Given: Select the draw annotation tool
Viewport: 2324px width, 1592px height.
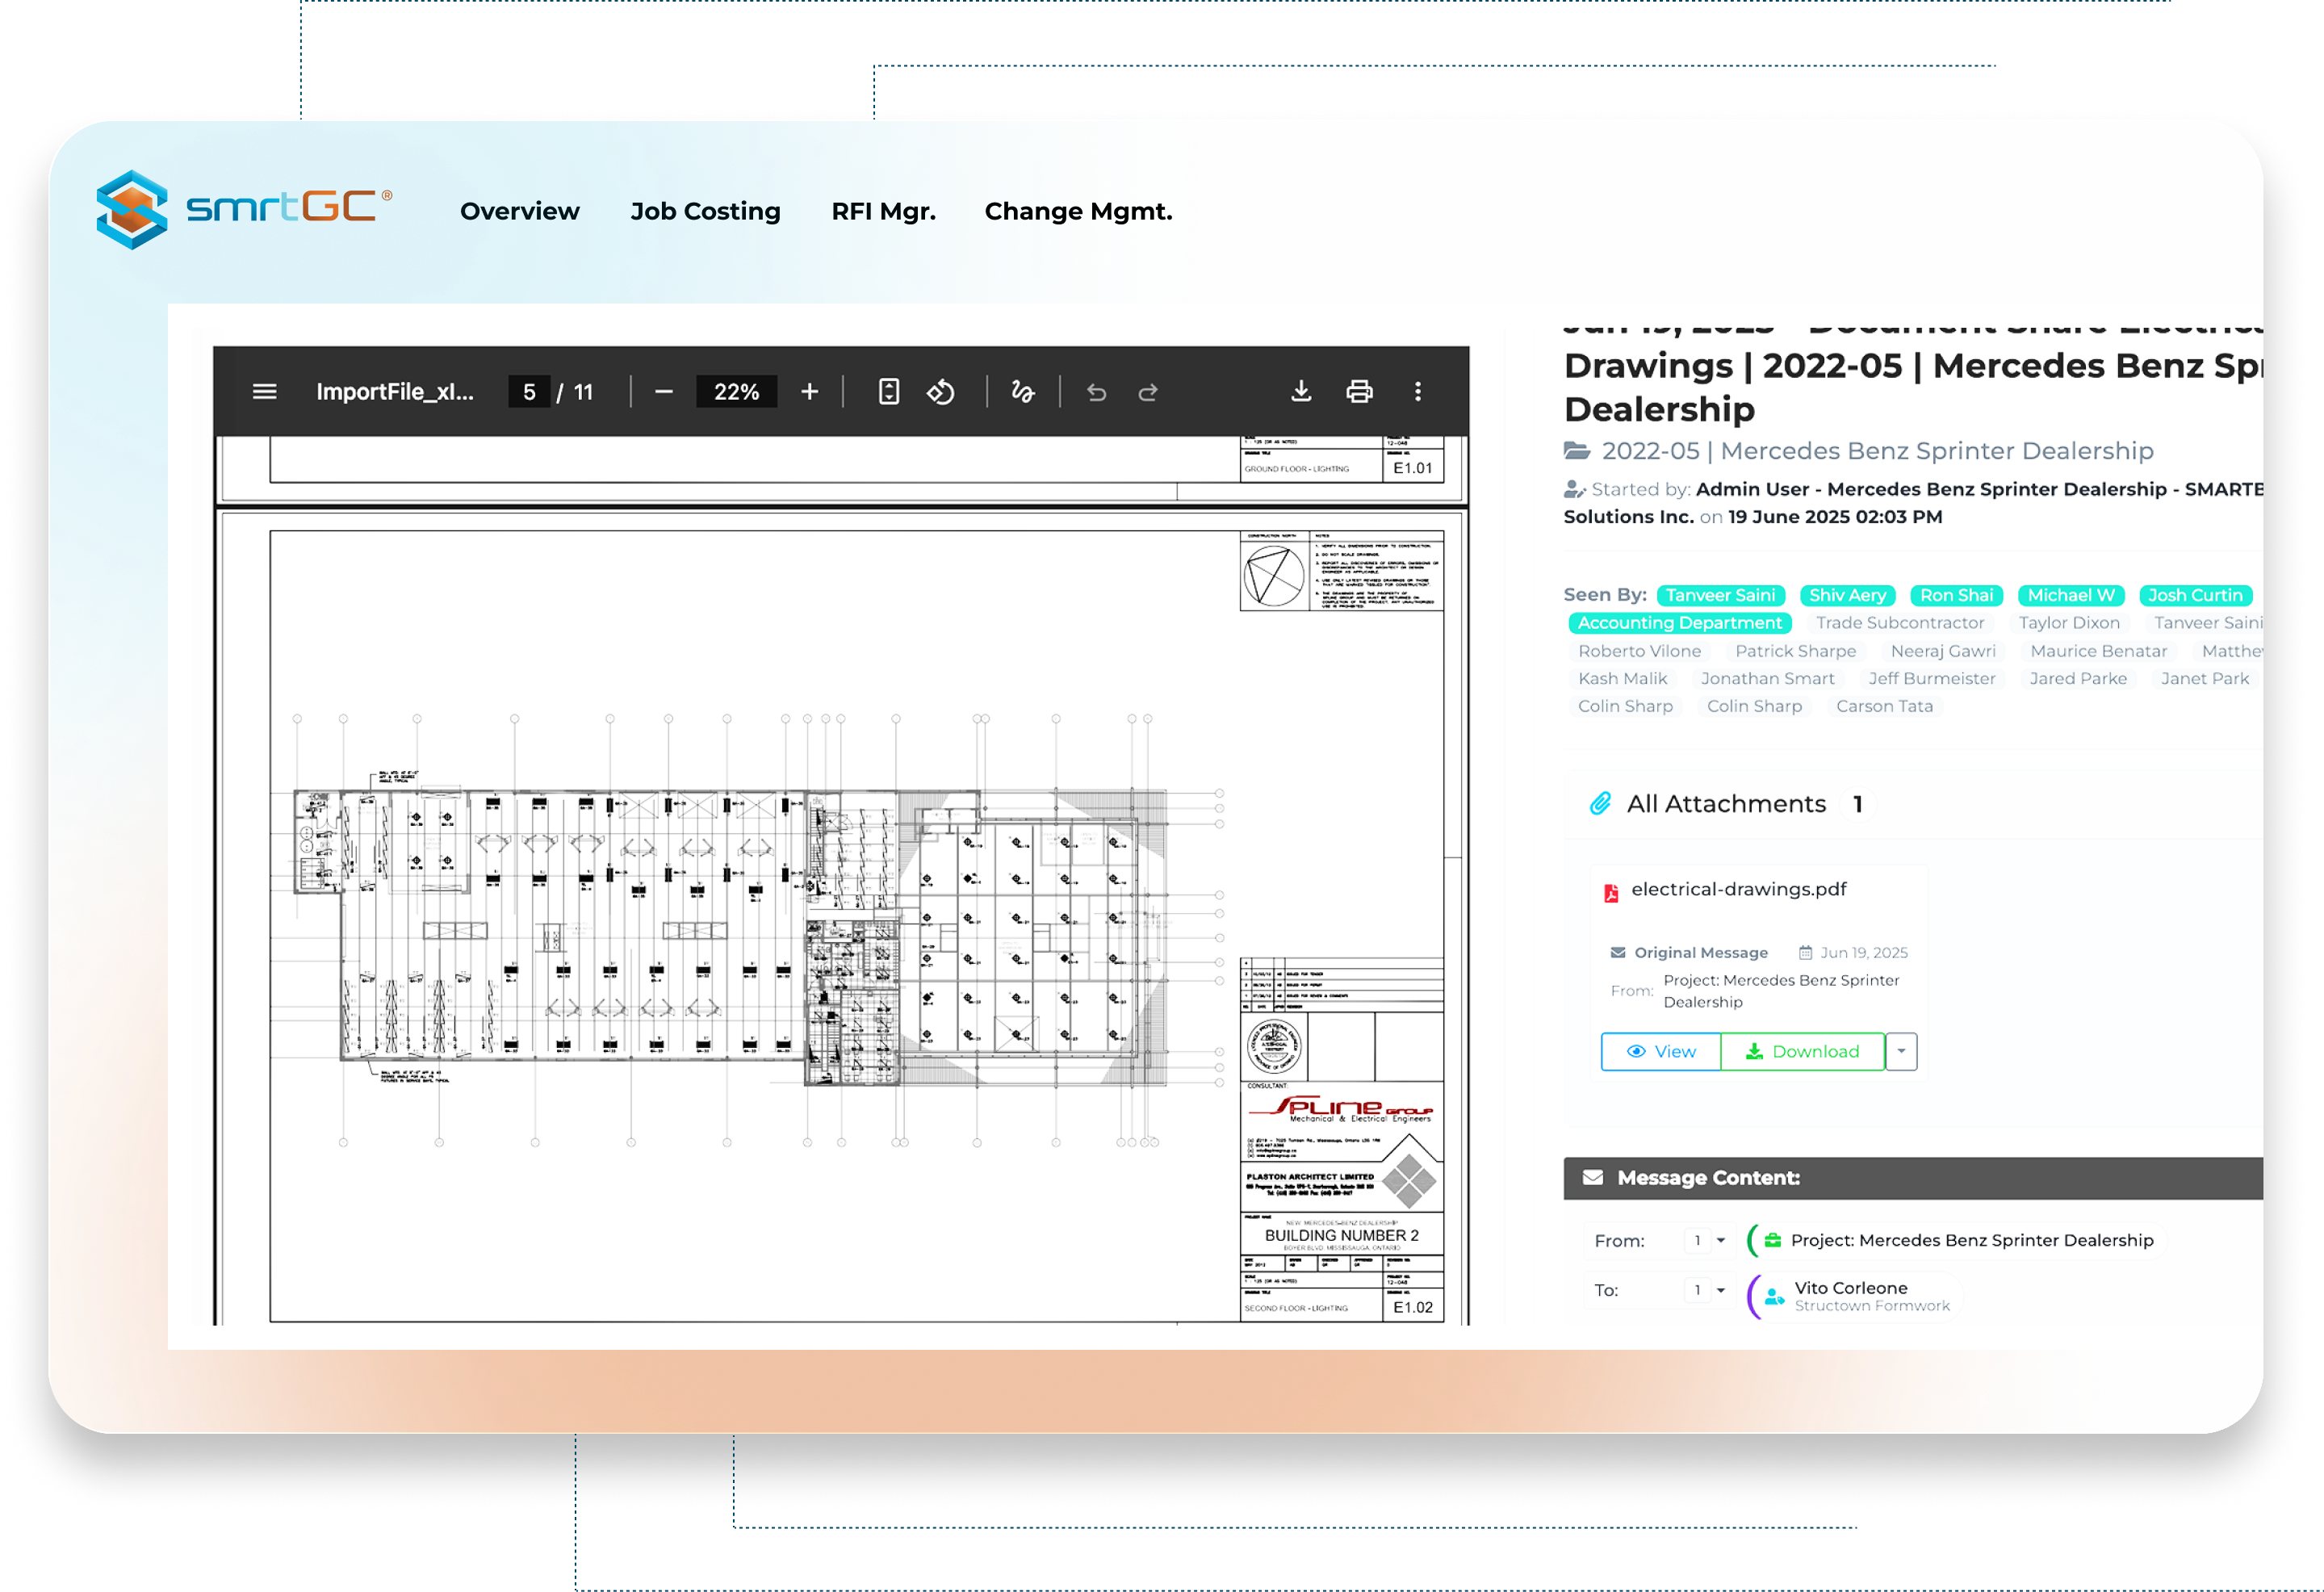Looking at the screenshot, I should point(1023,392).
